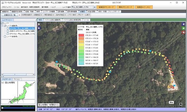
Task: Switch to the アイコン tab in the navigator panel
Action: pos(17,79)
